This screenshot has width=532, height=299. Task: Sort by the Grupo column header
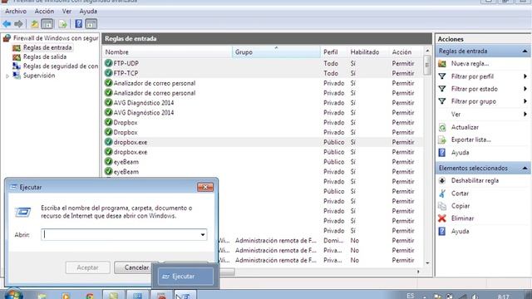[276, 51]
